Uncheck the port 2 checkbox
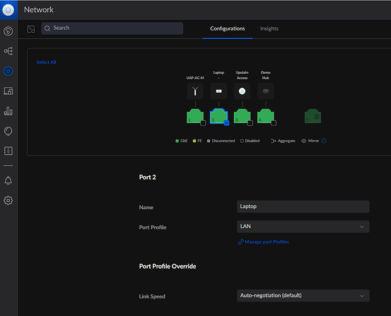Image resolution: width=391 pixels, height=316 pixels. [226, 123]
